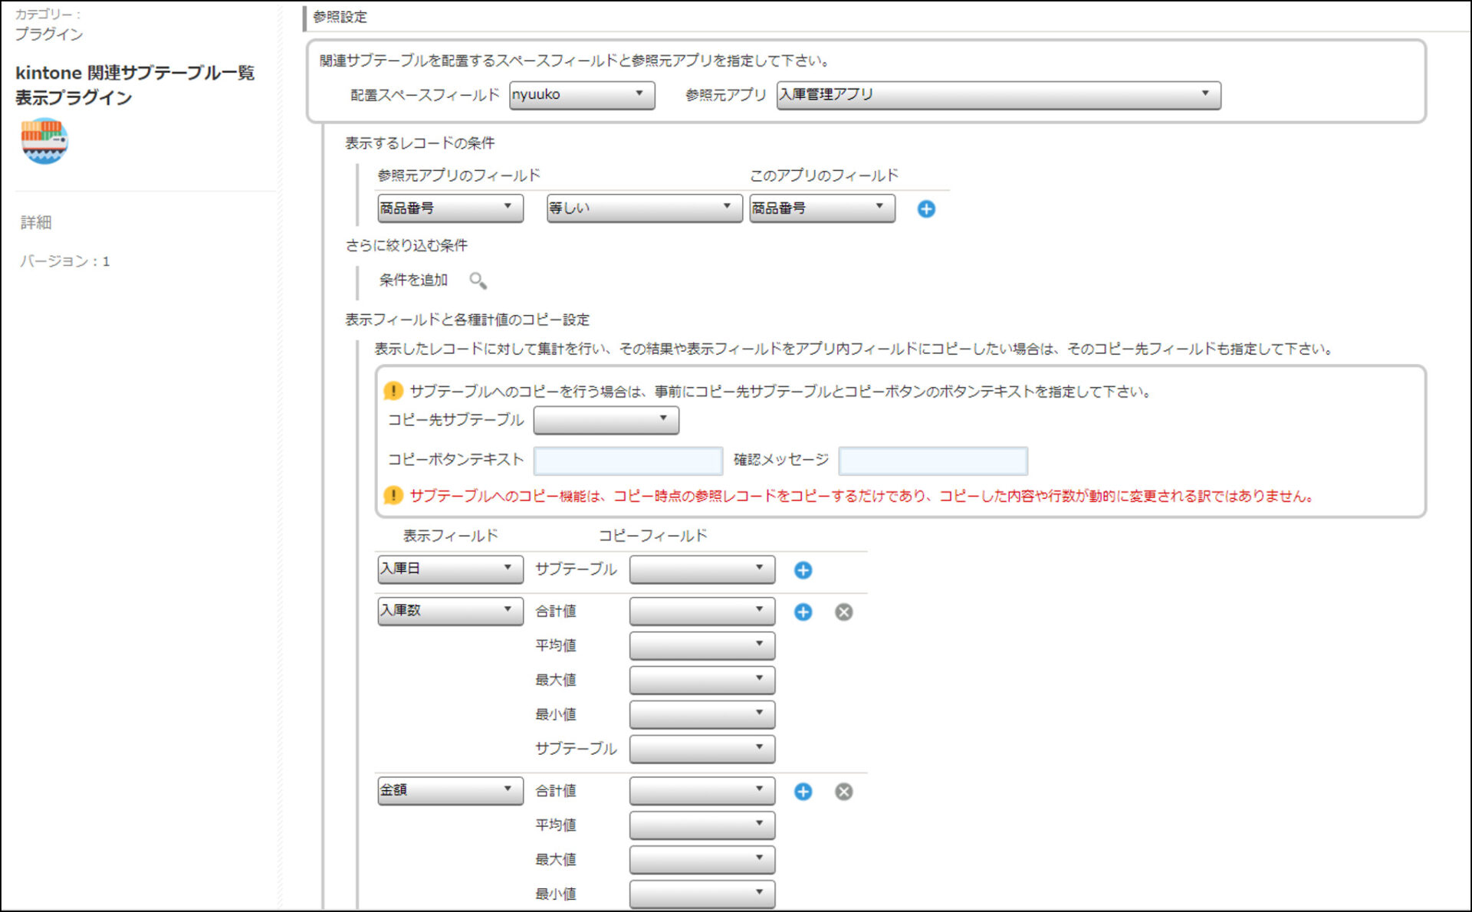The width and height of the screenshot is (1472, 912).
Task: Click the kintone 関連サブテーブル一覧表示プラグイン title
Action: point(135,85)
